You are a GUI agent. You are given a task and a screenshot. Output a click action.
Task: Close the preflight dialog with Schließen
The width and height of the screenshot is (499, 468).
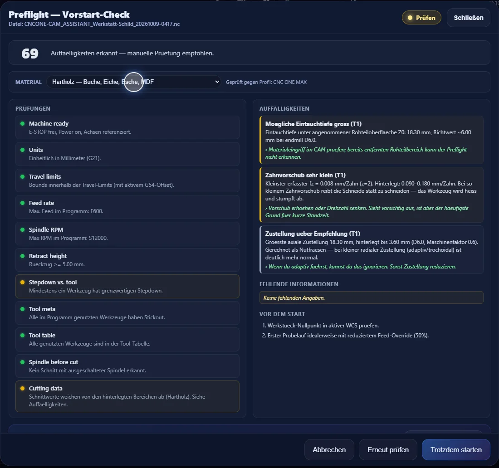468,18
